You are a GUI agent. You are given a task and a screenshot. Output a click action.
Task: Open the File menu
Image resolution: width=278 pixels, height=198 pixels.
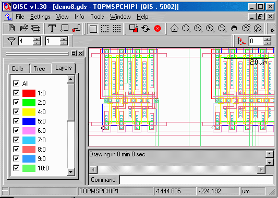click(x=20, y=17)
